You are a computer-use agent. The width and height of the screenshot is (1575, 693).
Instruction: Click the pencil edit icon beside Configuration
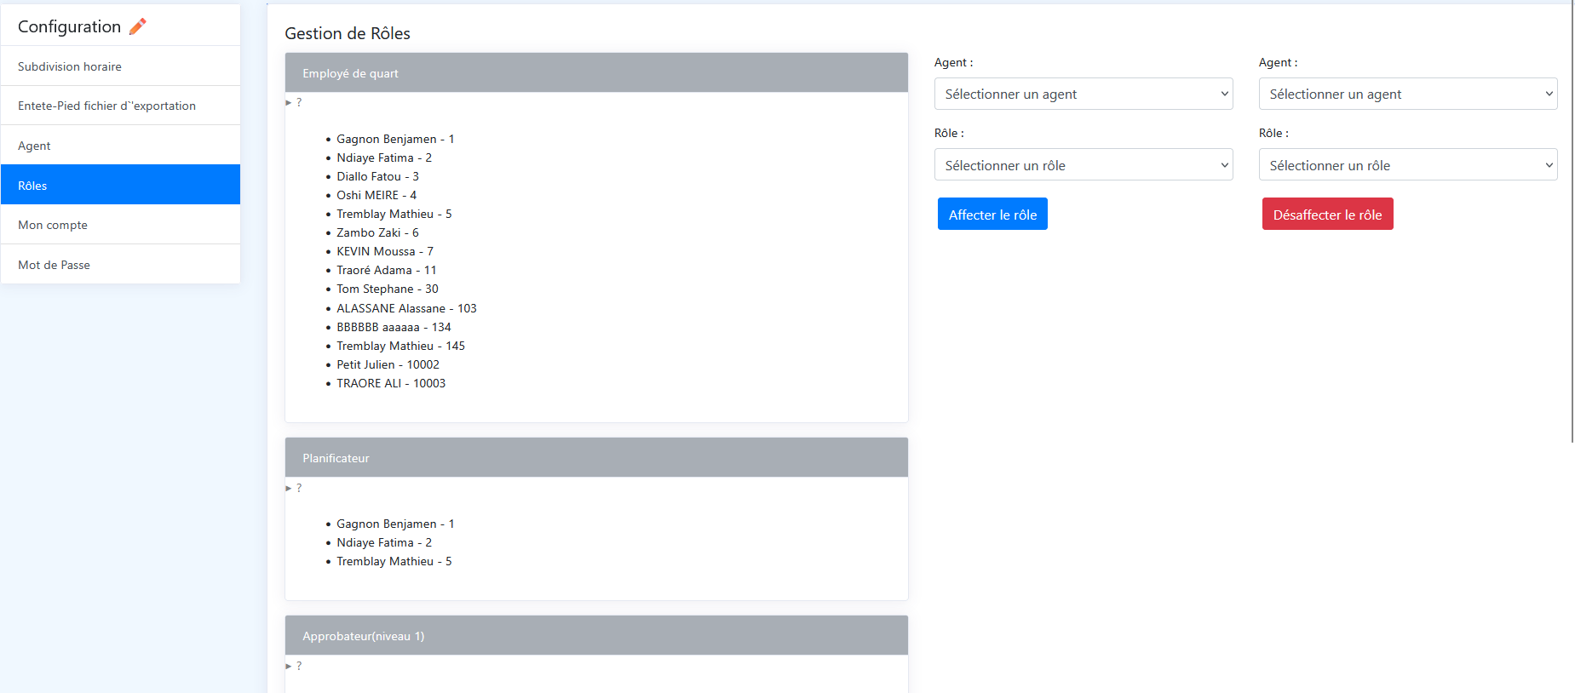pyautogui.click(x=138, y=26)
